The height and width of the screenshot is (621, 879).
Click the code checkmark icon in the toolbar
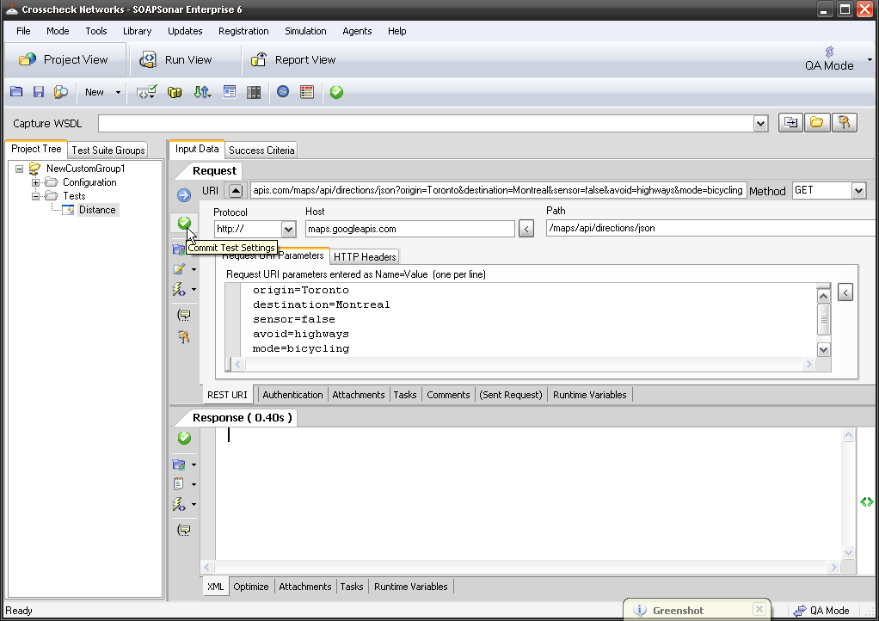(147, 92)
